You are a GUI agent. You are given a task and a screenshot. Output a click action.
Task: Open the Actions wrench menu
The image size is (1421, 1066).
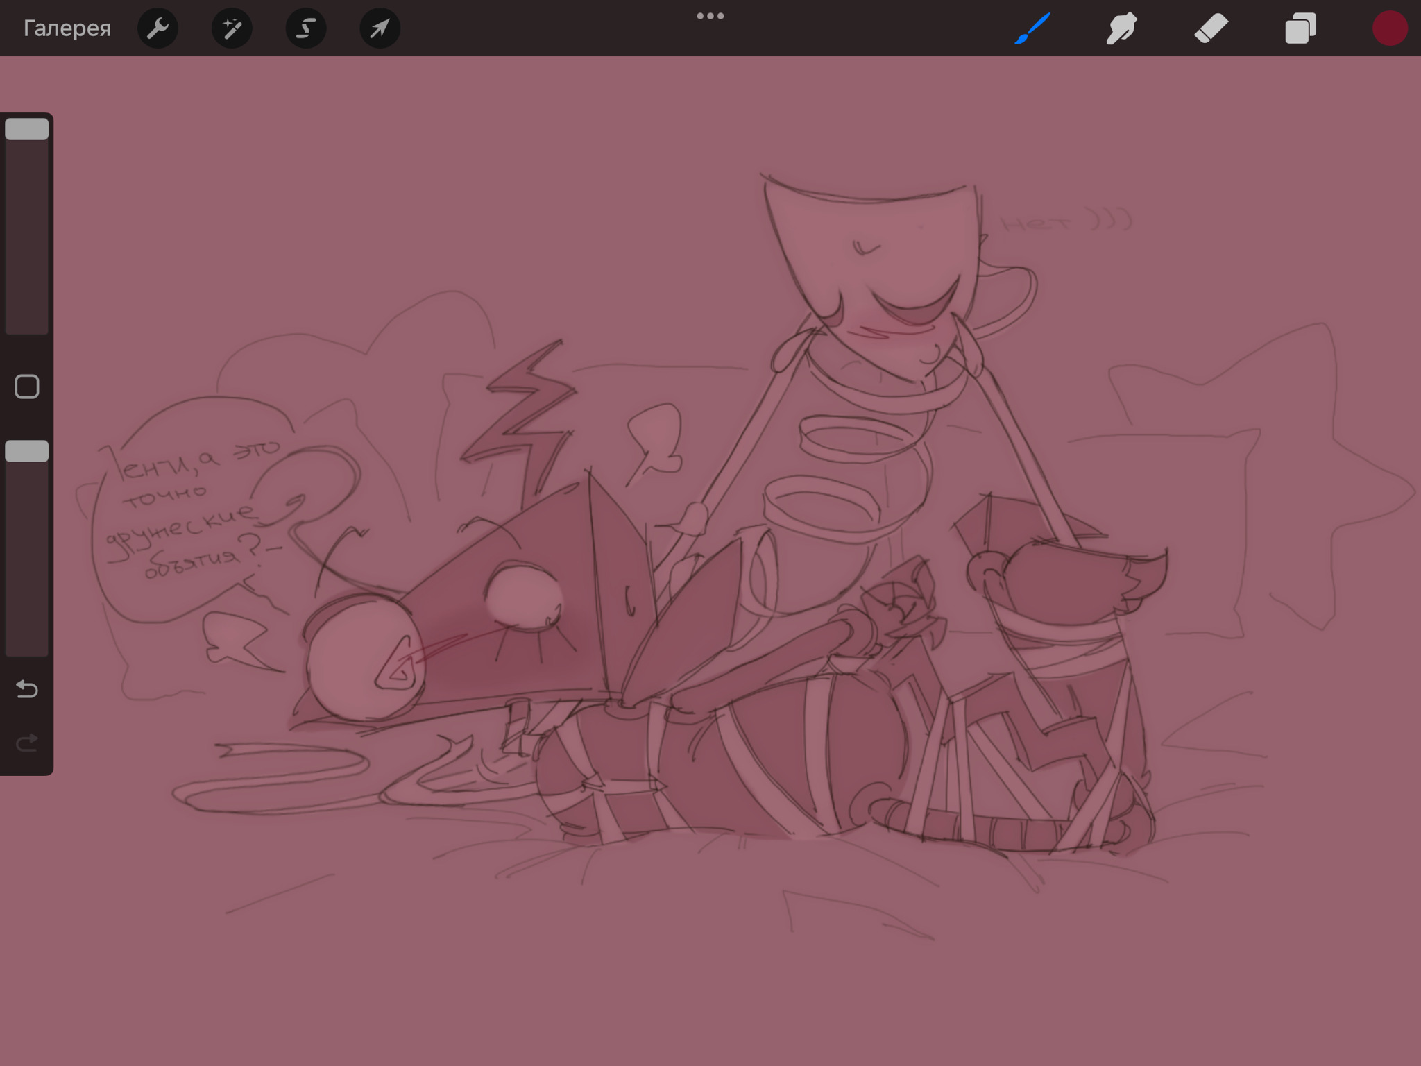[158, 28]
